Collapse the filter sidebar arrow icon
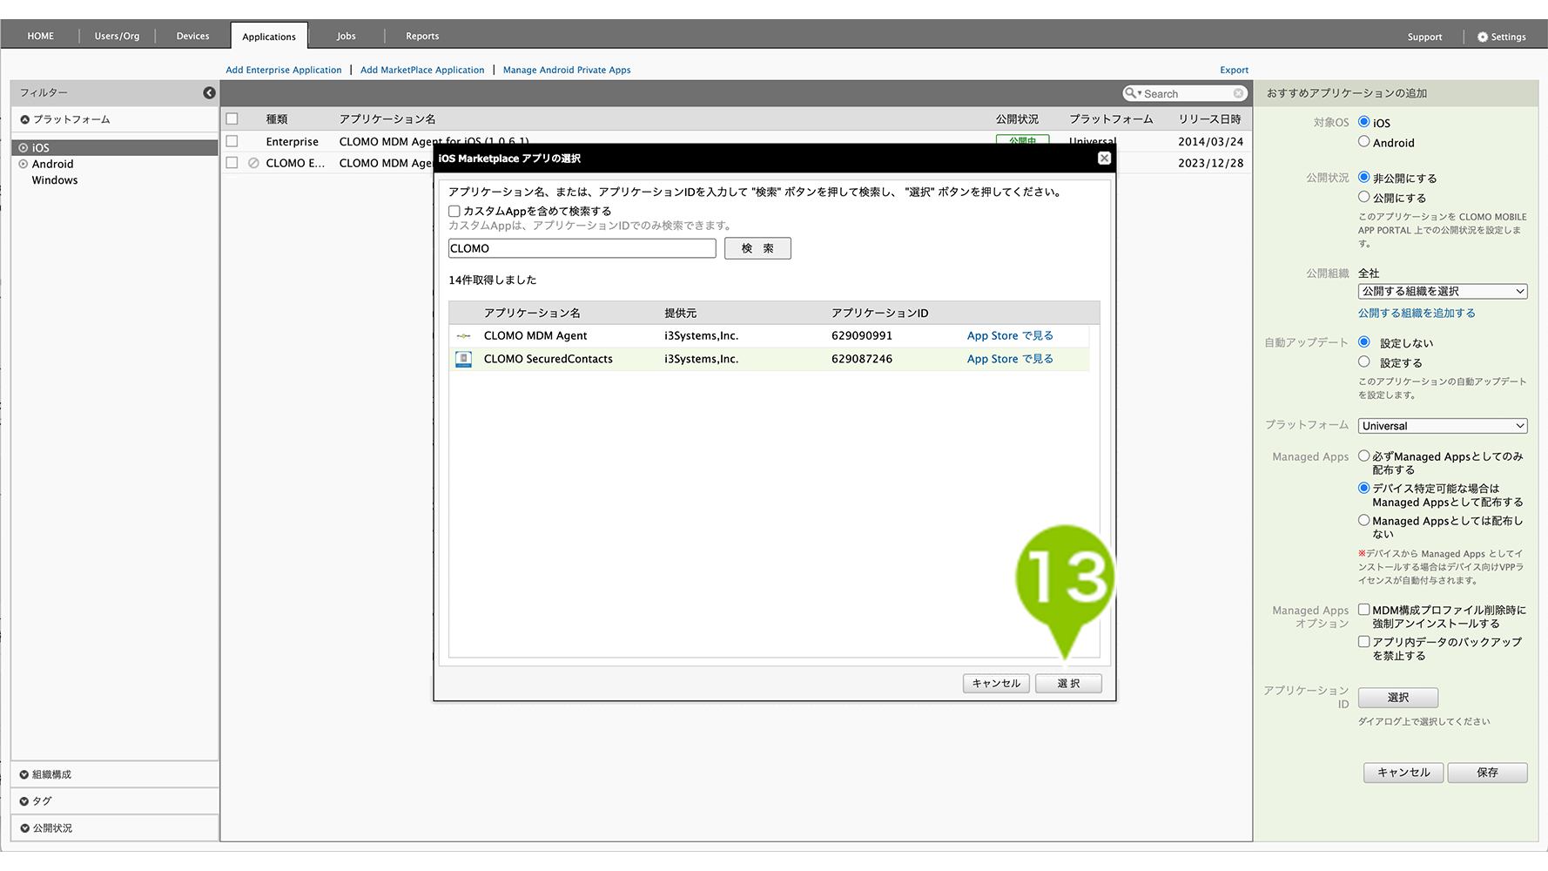The width and height of the screenshot is (1548, 871). [209, 92]
